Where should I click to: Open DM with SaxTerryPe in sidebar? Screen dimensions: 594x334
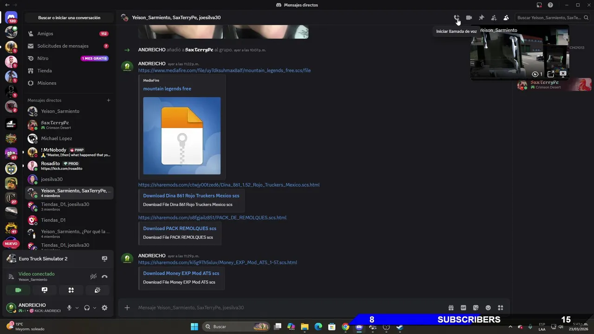pos(69,125)
